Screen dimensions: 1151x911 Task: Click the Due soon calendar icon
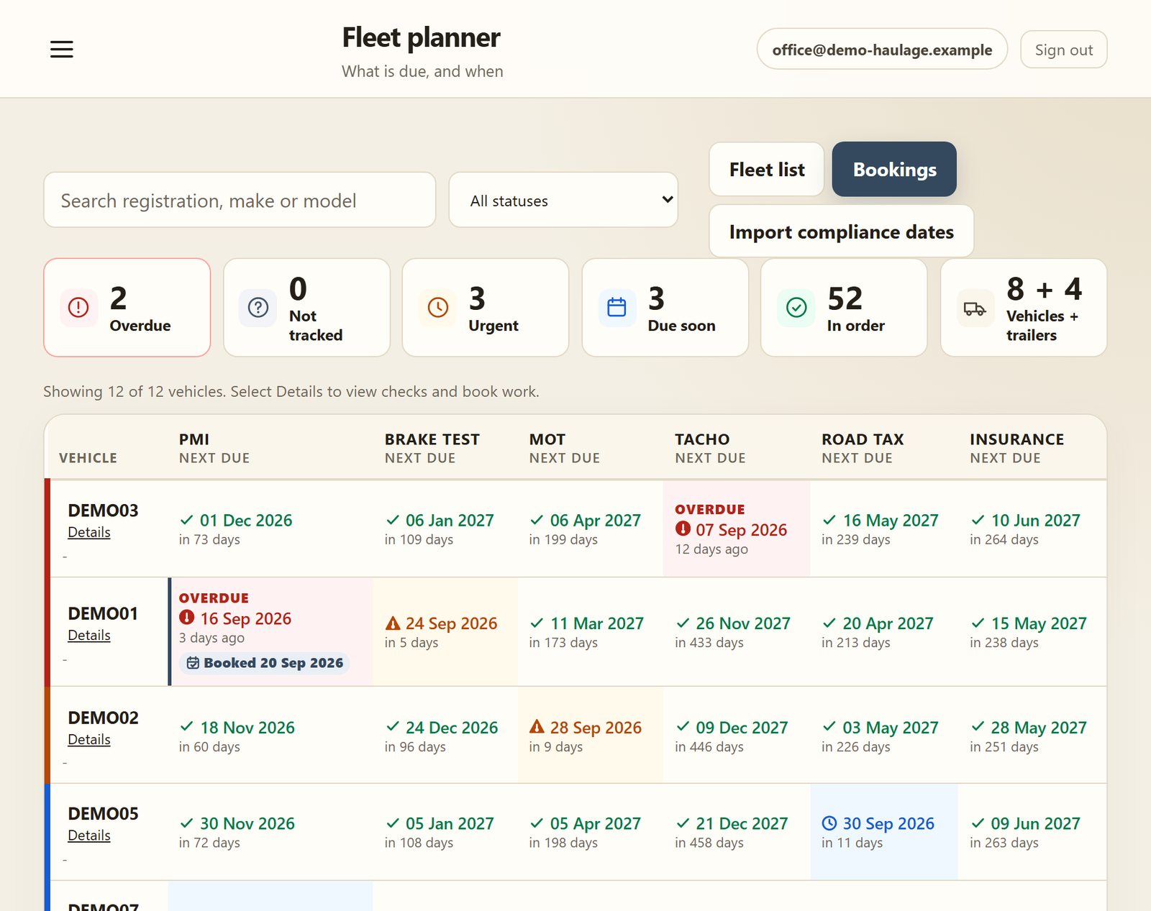click(x=617, y=308)
